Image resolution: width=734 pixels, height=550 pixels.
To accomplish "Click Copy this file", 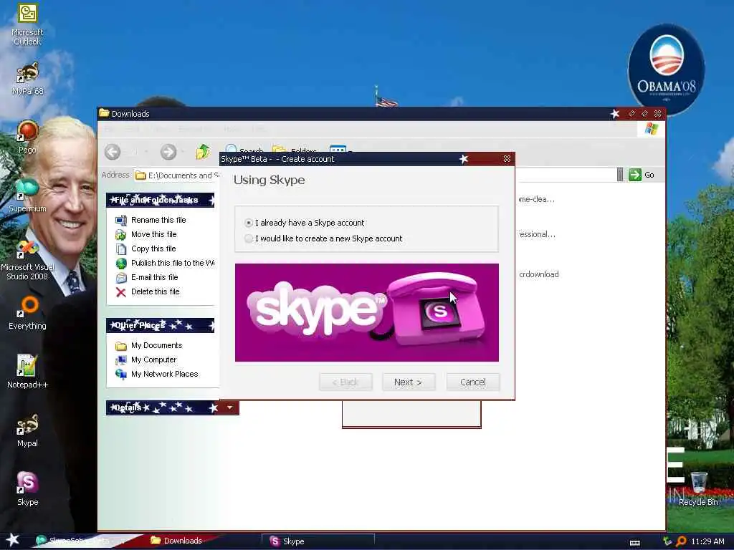I will (153, 249).
